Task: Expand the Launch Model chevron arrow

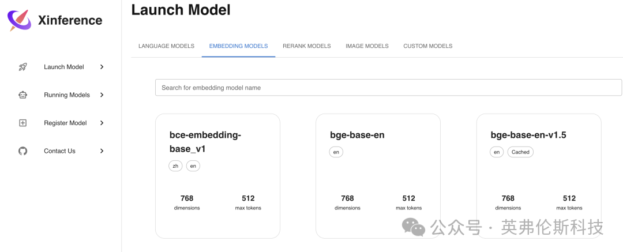Action: click(x=102, y=67)
